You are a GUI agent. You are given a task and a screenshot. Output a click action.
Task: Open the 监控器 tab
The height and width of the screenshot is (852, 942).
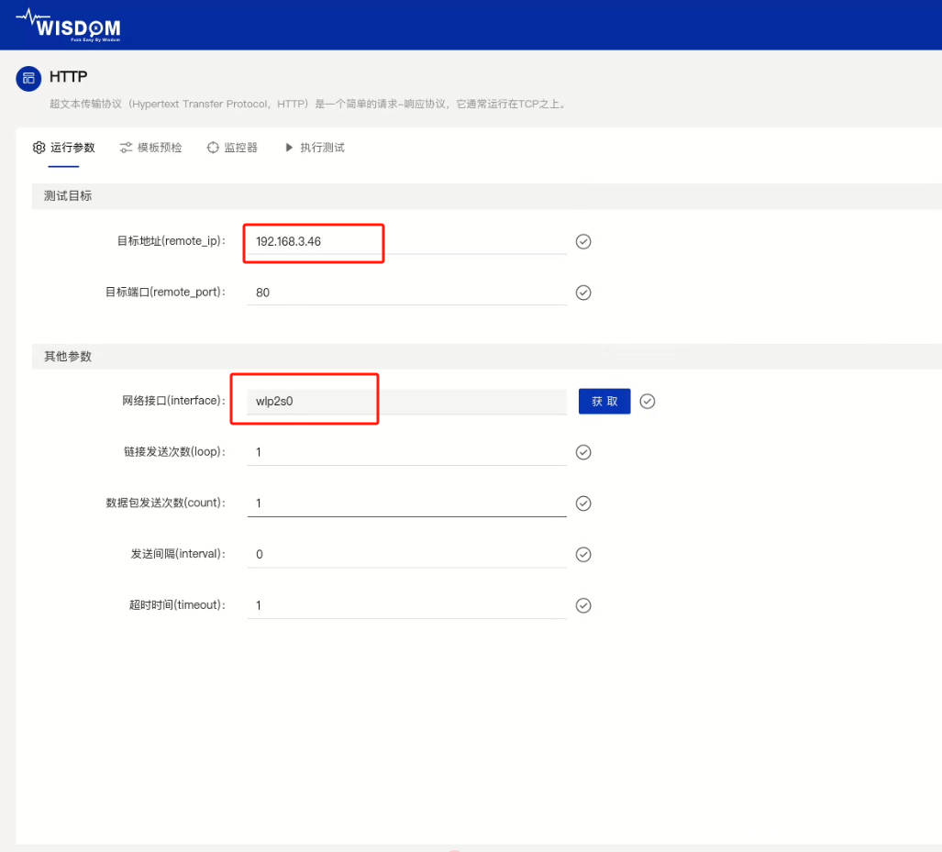[232, 148]
